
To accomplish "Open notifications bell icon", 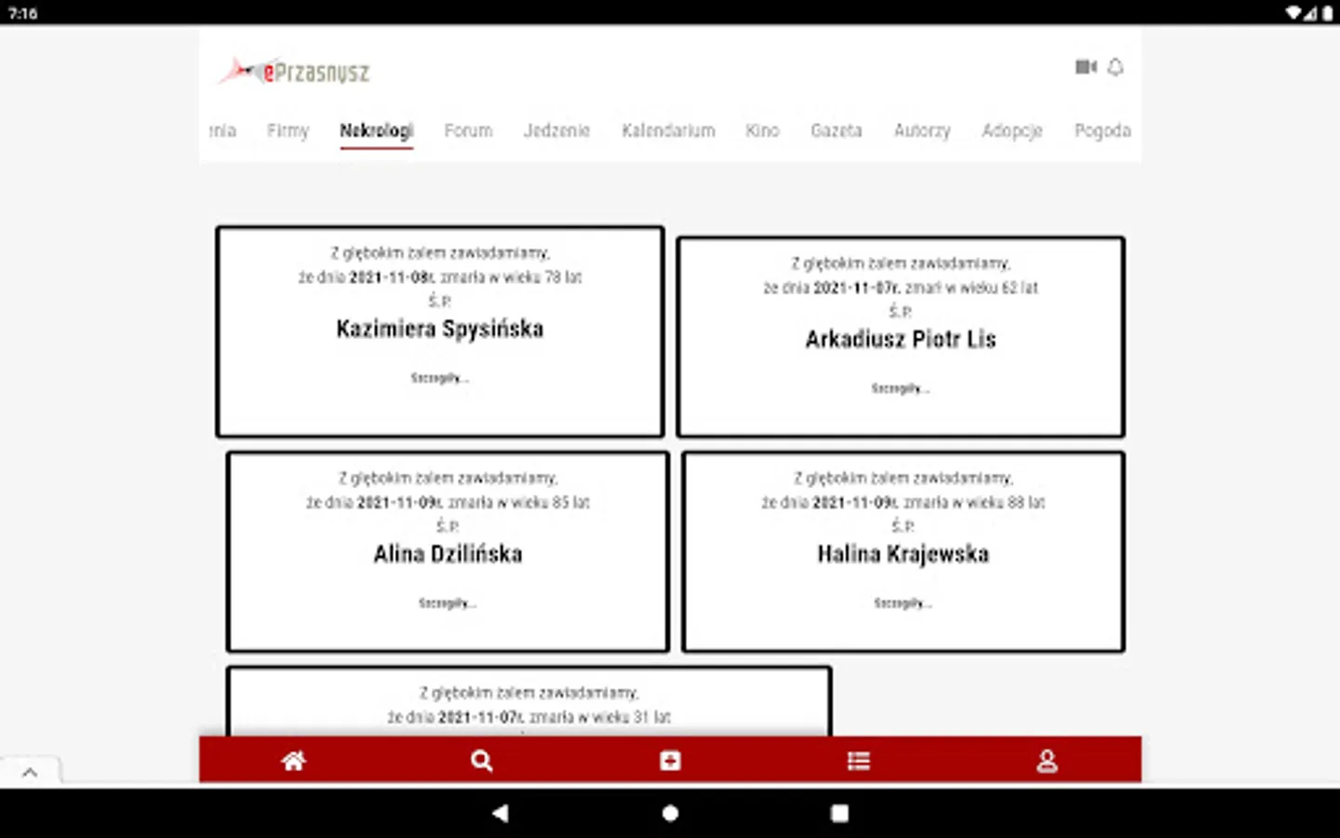I will (x=1116, y=67).
